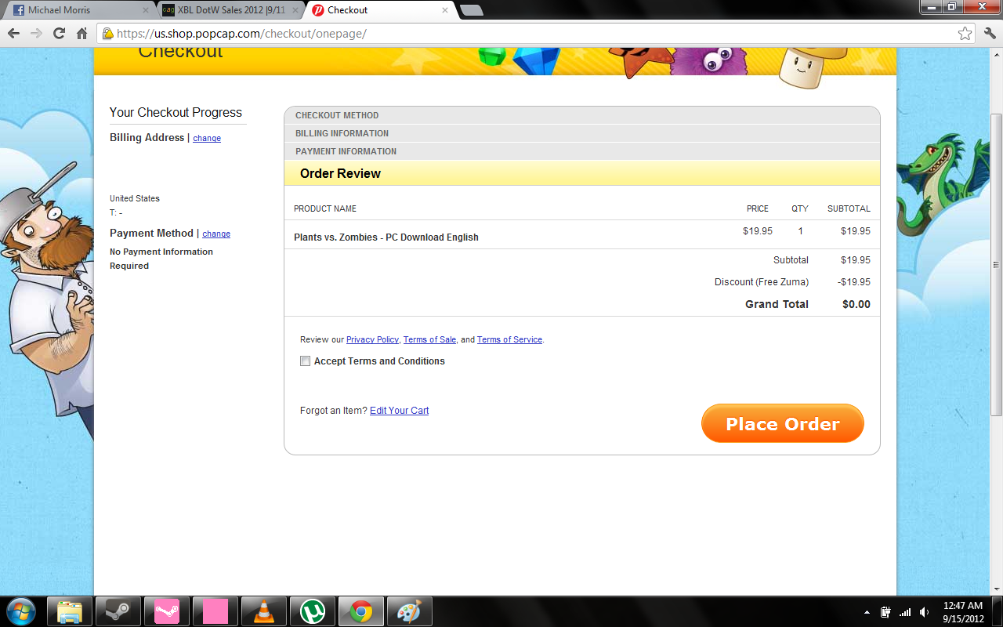Viewport: 1003px width, 627px height.
Task: Open Paint from the taskbar
Action: click(410, 611)
